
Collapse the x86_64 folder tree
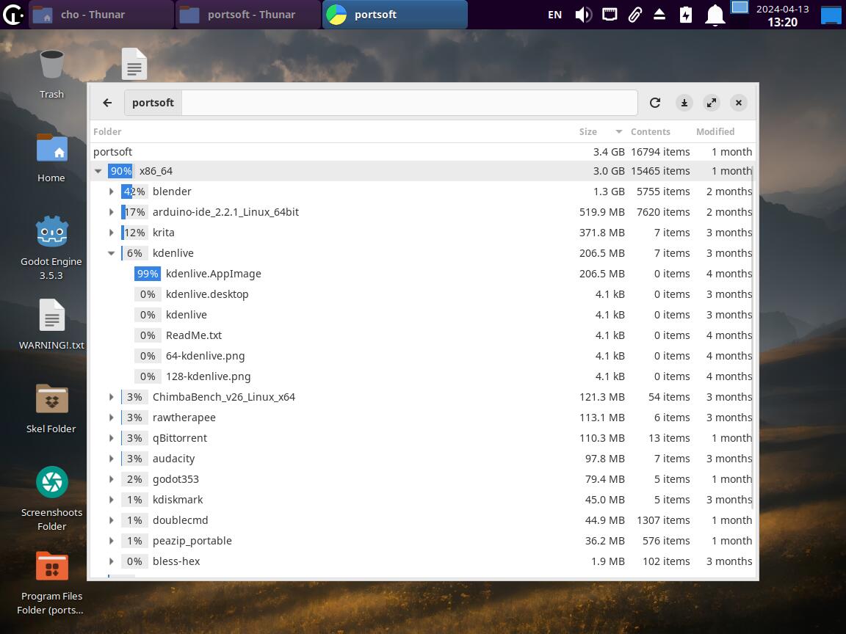coord(98,171)
